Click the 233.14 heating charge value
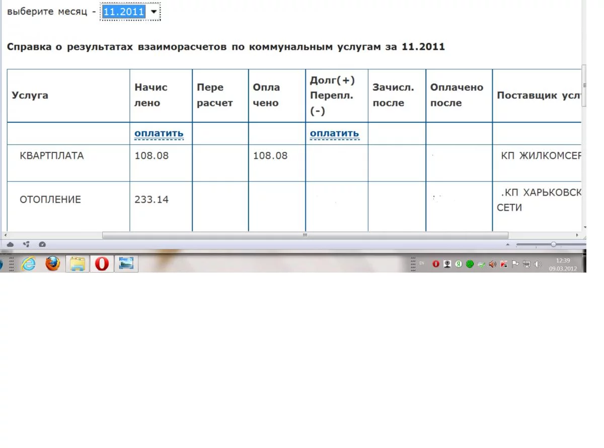The image size is (604, 448). (152, 200)
